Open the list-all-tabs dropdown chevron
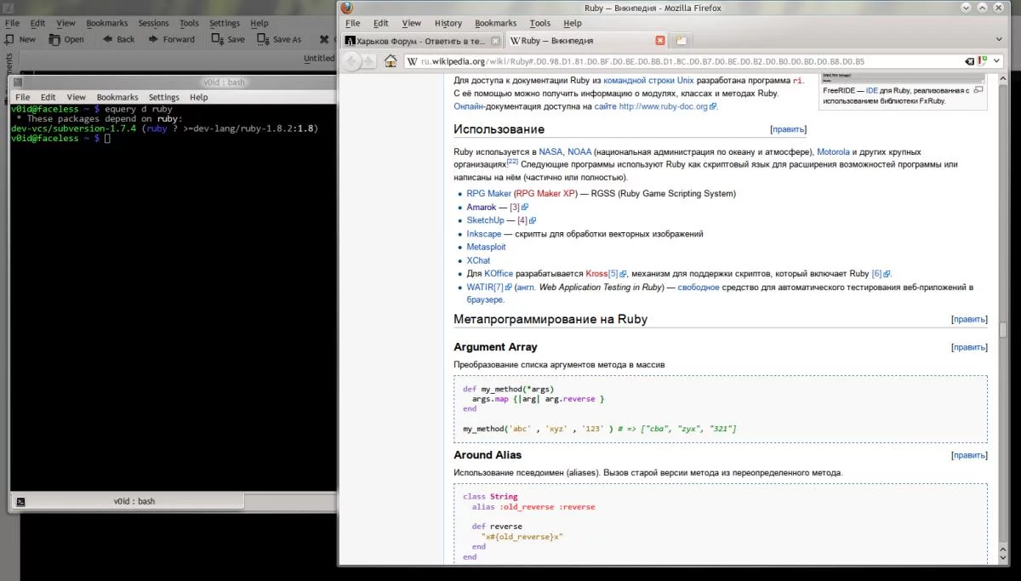Image resolution: width=1021 pixels, height=581 pixels. (998, 39)
